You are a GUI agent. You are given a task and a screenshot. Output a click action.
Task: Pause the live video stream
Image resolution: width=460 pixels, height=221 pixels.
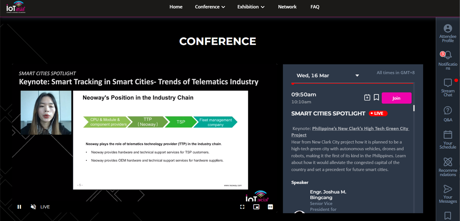19,207
